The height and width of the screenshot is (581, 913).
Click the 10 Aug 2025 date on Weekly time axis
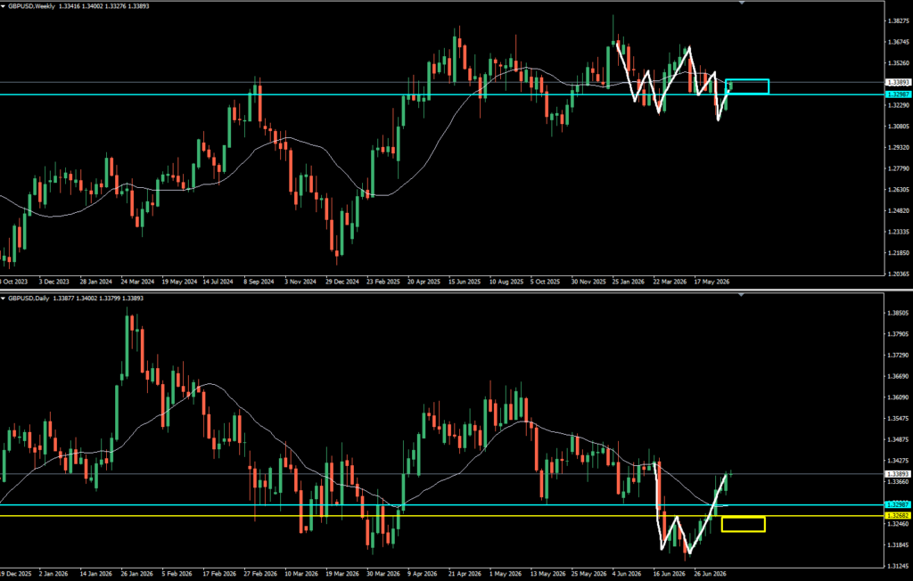(506, 282)
